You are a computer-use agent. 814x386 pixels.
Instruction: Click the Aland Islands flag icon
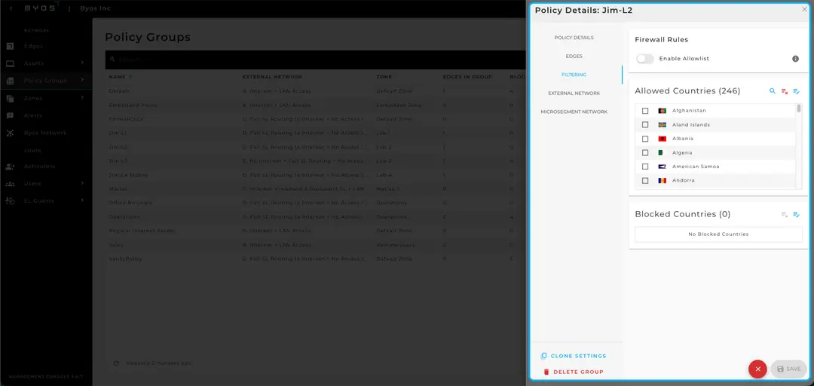tap(662, 124)
